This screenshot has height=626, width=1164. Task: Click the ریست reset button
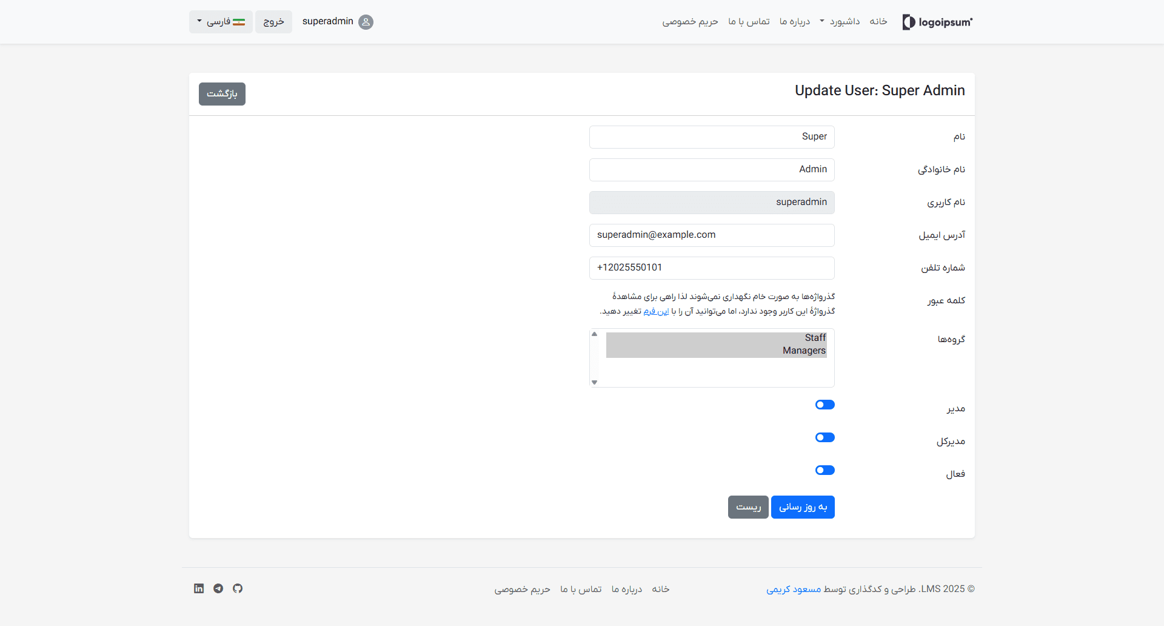point(748,507)
